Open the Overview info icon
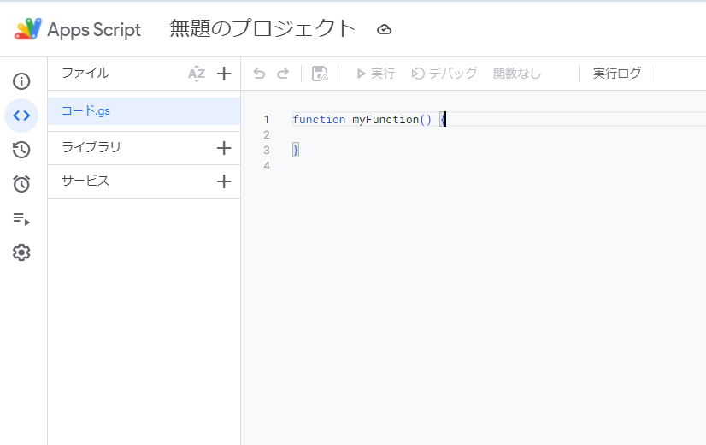This screenshot has width=706, height=445. coord(21,81)
